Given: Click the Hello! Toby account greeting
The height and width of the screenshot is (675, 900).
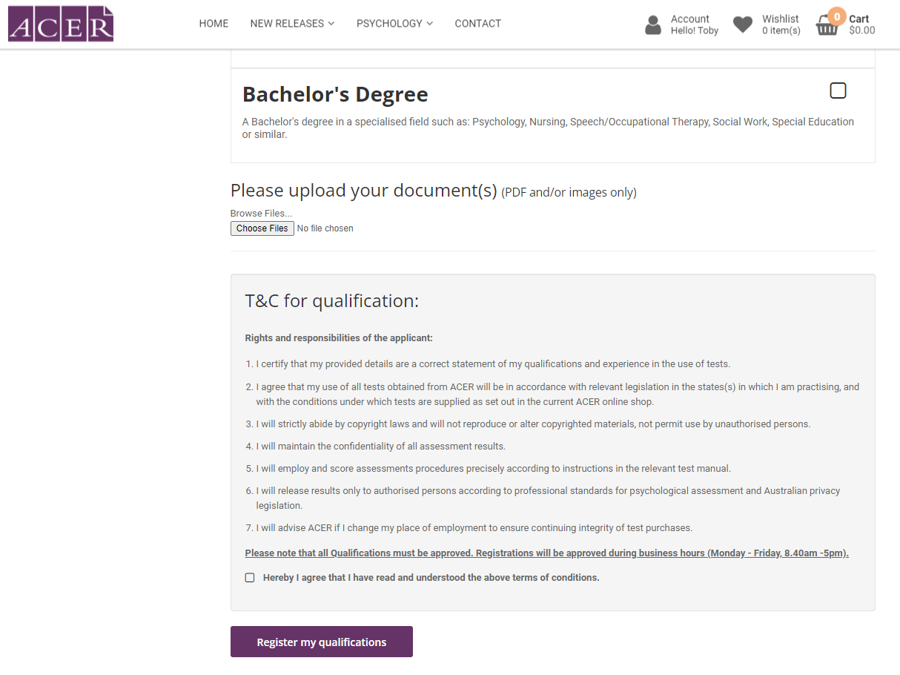Looking at the screenshot, I should [694, 30].
